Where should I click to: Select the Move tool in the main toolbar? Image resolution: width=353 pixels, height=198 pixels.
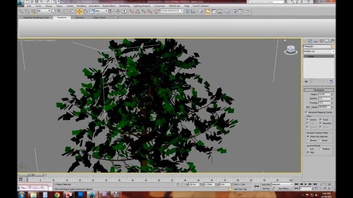[x=79, y=11]
